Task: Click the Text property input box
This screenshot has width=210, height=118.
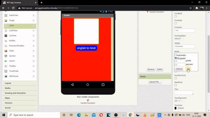Action: pyautogui.click(x=184, y=93)
